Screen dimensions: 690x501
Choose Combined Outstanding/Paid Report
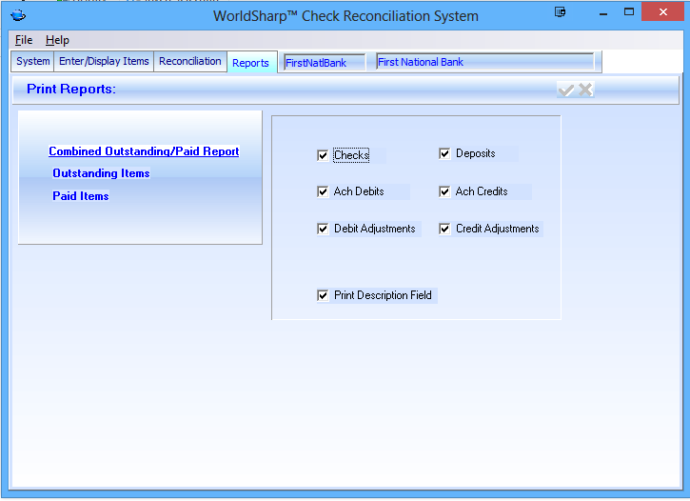point(144,151)
